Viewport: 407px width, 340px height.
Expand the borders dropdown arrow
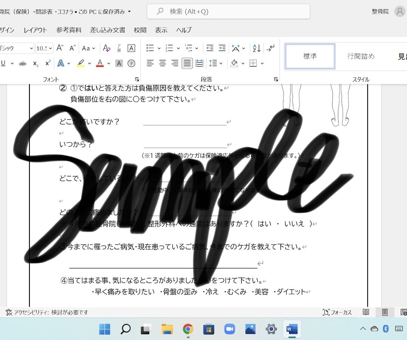[x=262, y=63]
